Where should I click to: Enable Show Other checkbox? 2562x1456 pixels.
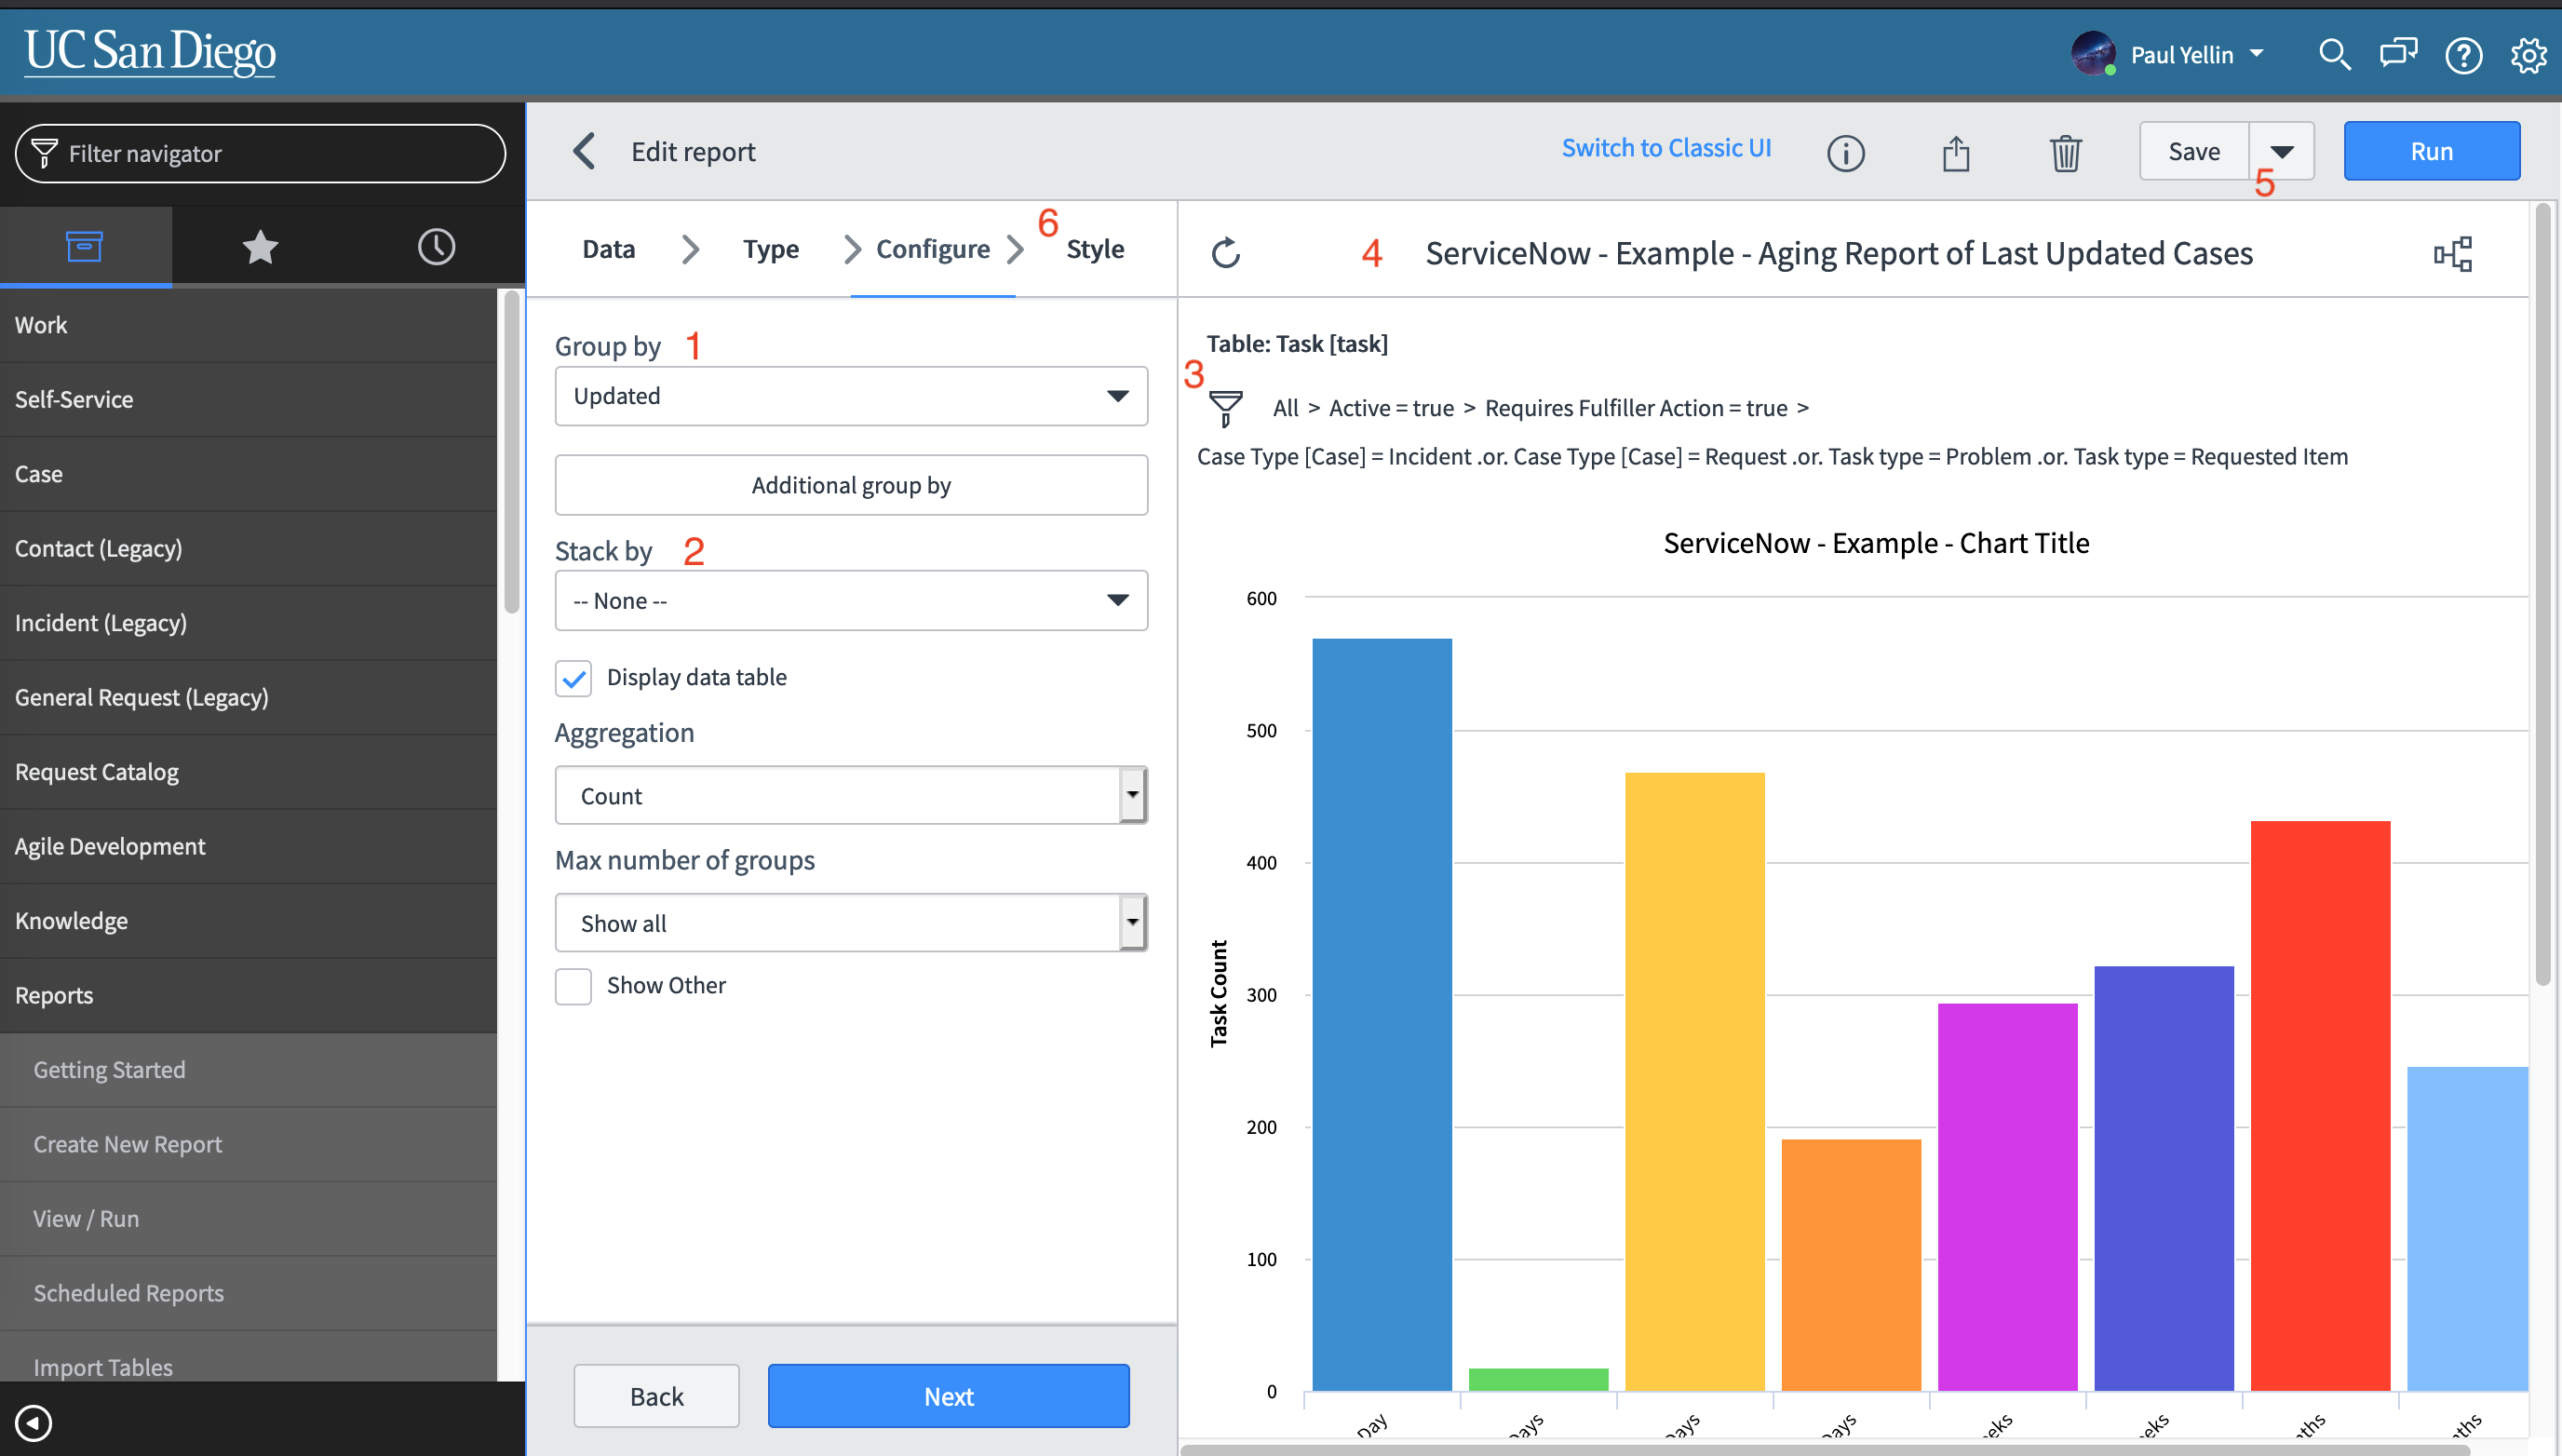(x=573, y=985)
